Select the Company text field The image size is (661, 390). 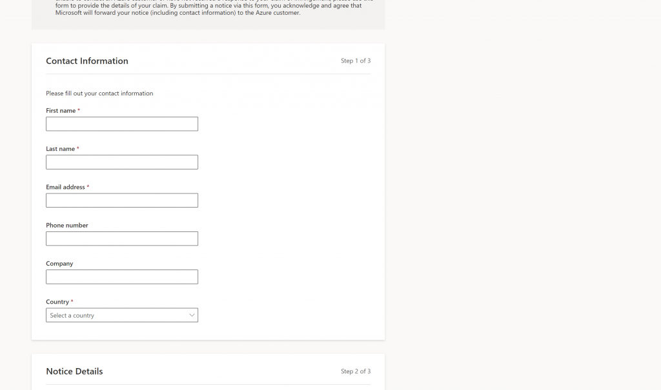122,277
